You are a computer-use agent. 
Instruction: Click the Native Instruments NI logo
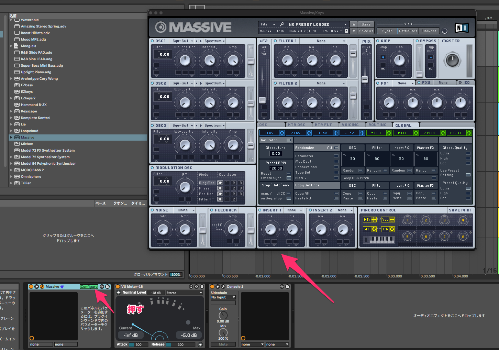tap(462, 28)
